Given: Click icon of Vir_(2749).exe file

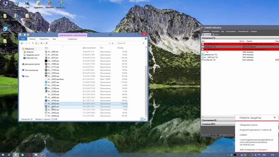Looking at the screenshot, I should [x=46, y=89].
